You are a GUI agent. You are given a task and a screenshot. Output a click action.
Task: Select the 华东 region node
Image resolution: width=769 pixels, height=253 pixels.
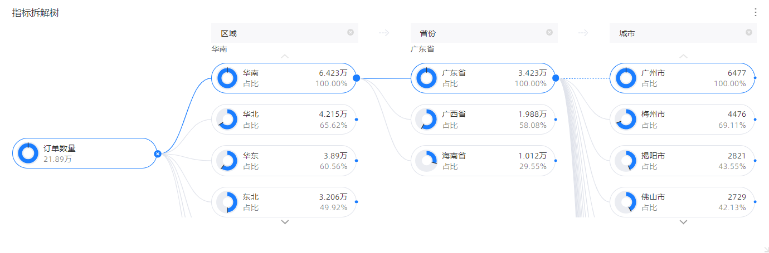pyautogui.click(x=284, y=161)
